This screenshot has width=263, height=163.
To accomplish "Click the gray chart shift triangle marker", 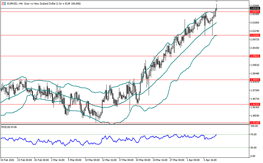I will coord(217,2).
